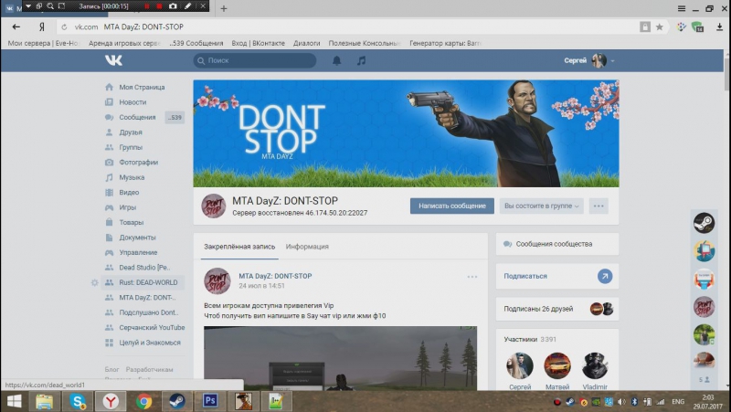
Task: Click recorder camera snapshot icon
Action: [173, 6]
